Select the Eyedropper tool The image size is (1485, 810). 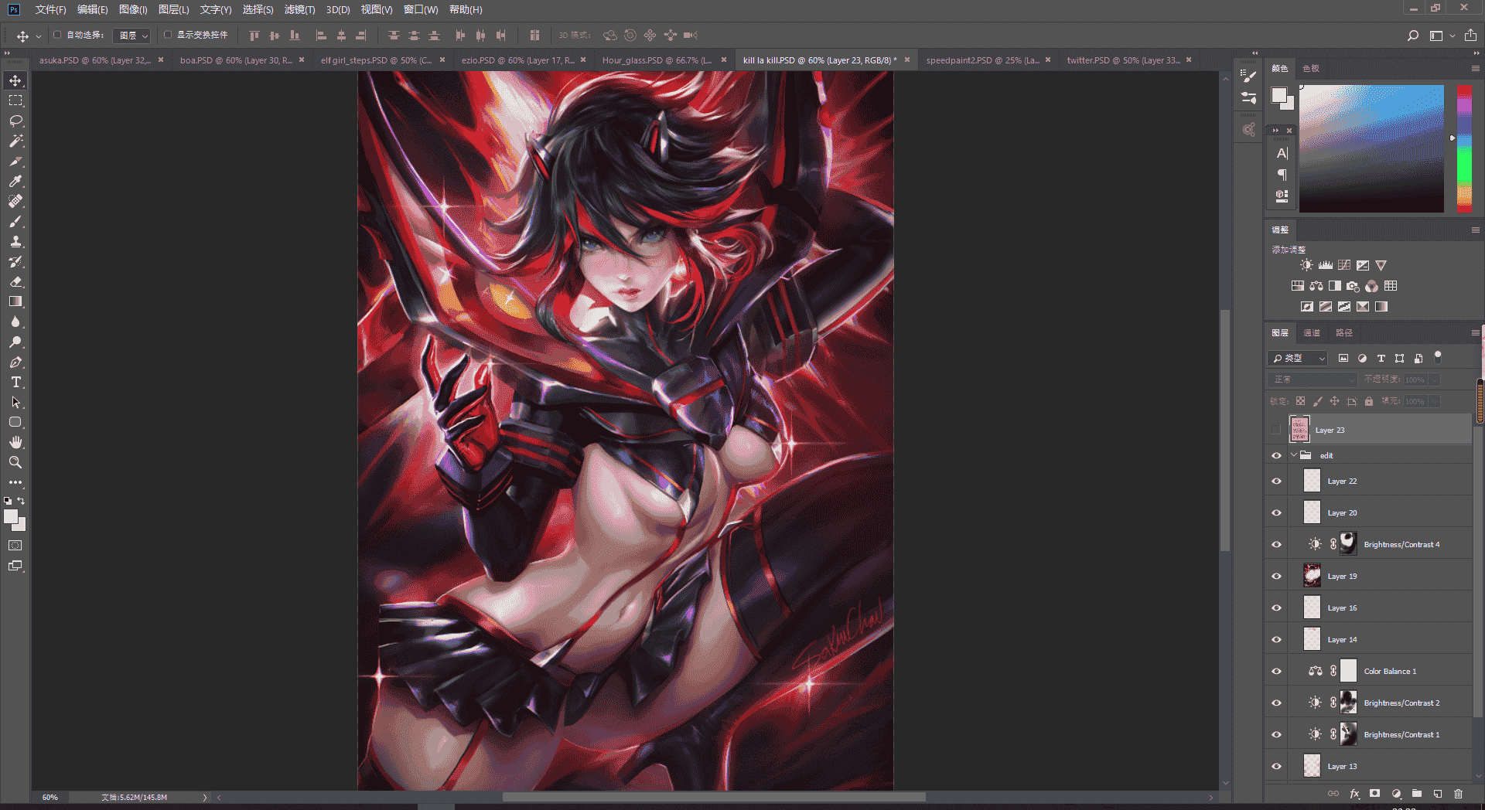(15, 181)
